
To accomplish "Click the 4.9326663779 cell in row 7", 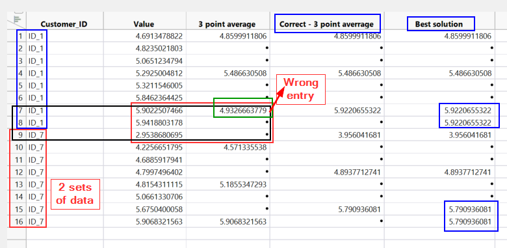I will [243, 111].
